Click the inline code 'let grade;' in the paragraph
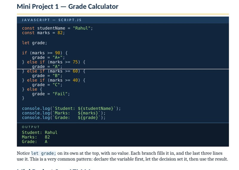Viewport: 239px width, 170px height. point(44,153)
